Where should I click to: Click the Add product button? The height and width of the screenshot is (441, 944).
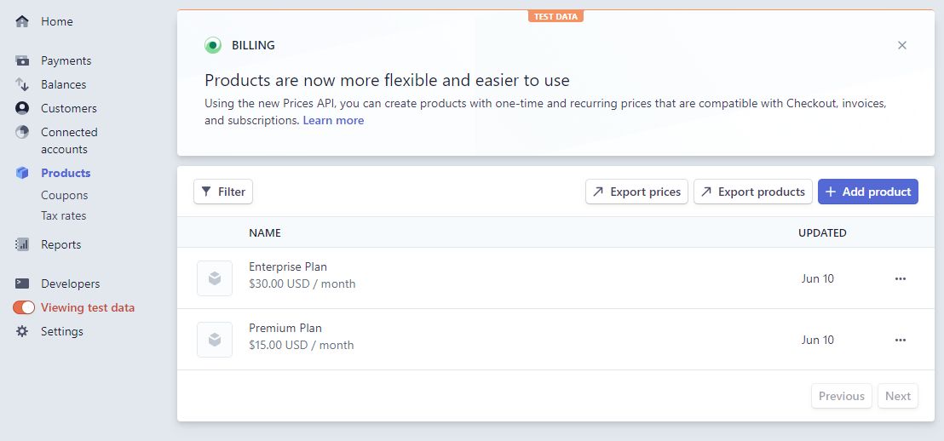click(867, 192)
